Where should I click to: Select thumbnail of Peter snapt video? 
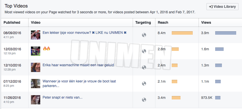[36, 100]
